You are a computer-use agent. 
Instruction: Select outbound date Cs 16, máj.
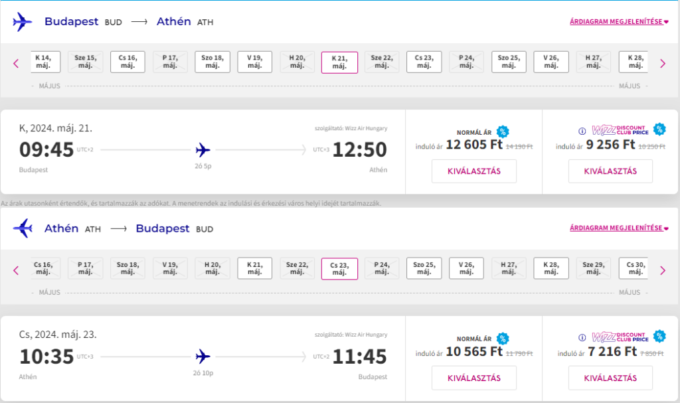127,62
